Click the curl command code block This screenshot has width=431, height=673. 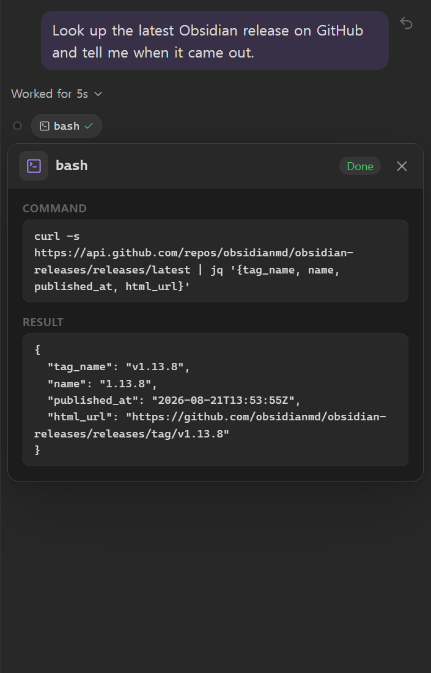[x=215, y=261]
